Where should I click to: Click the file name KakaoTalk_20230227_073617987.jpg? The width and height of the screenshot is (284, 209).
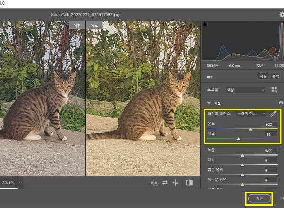point(85,15)
